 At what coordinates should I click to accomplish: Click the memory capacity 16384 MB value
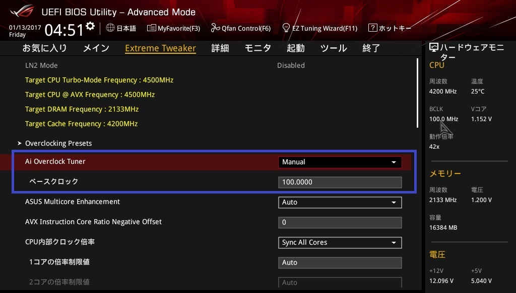(x=443, y=227)
